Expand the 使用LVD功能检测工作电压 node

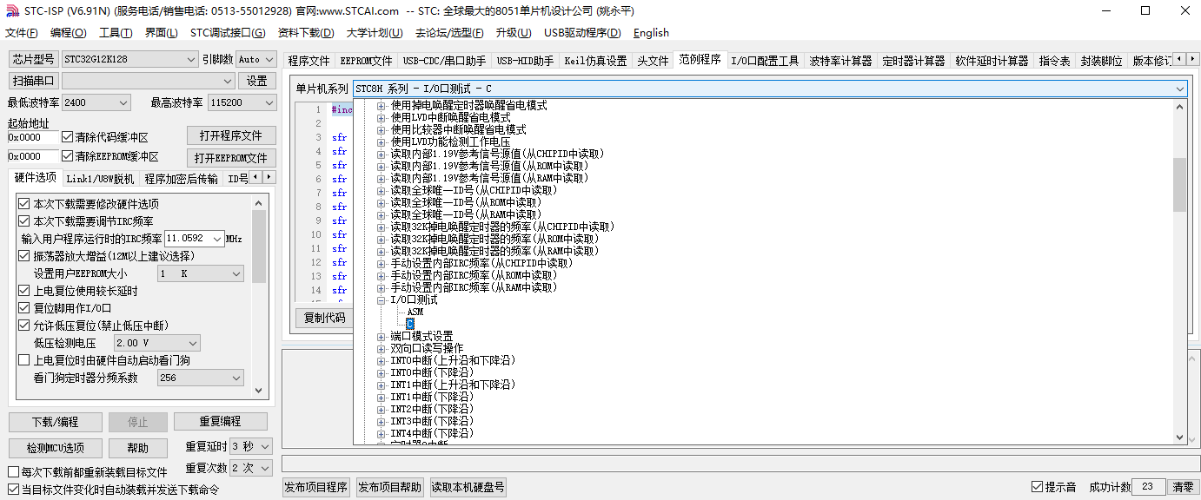382,141
